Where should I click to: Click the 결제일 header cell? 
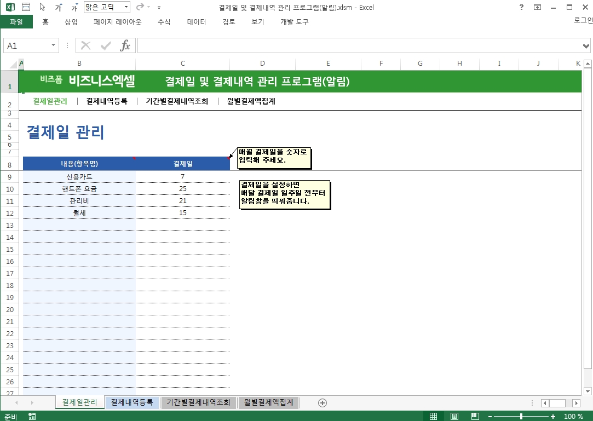pyautogui.click(x=183, y=164)
